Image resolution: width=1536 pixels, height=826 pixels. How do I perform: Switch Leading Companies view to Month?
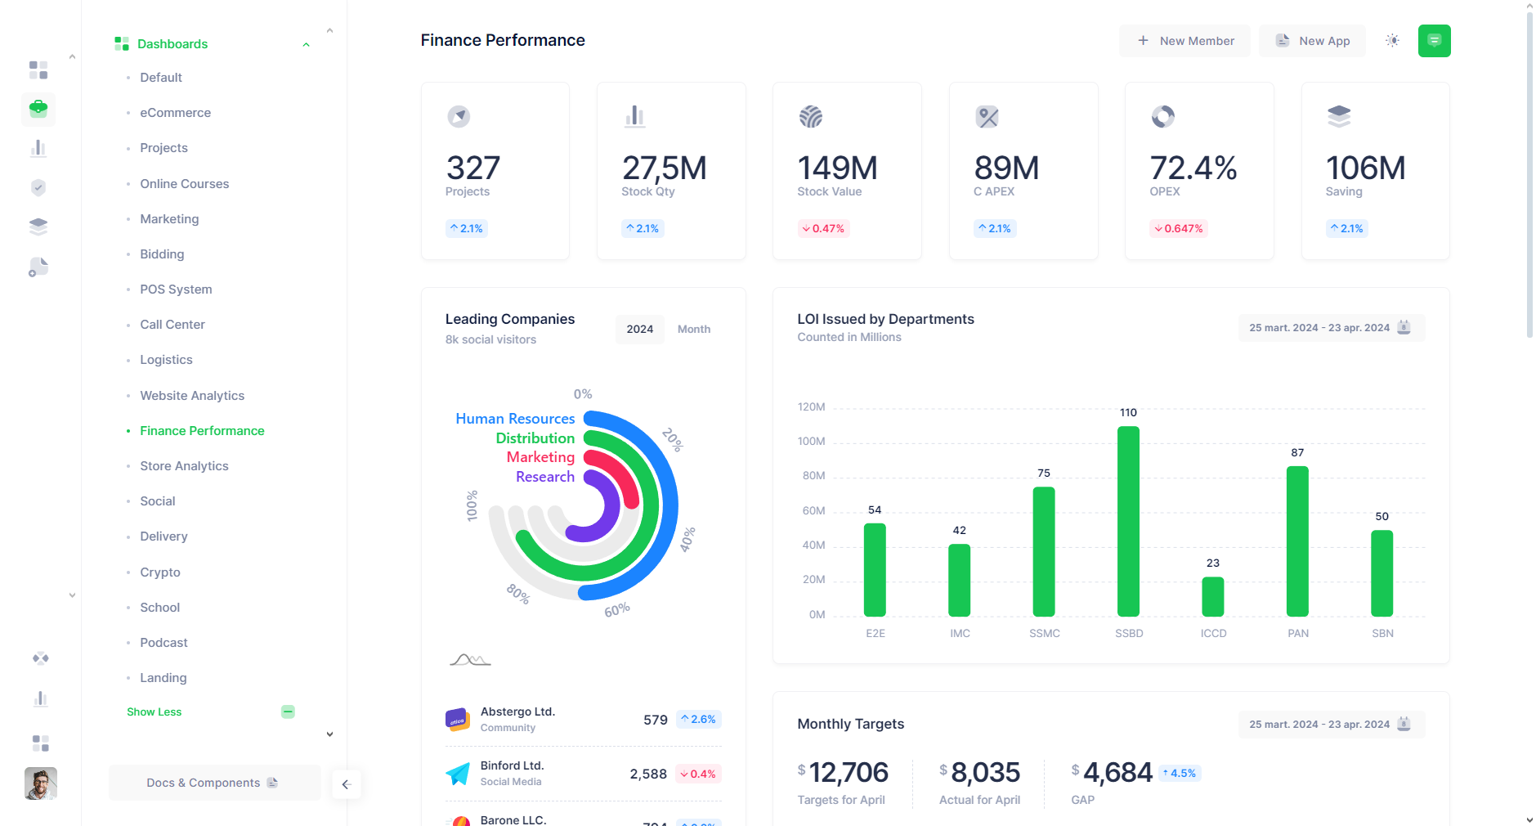click(x=693, y=329)
